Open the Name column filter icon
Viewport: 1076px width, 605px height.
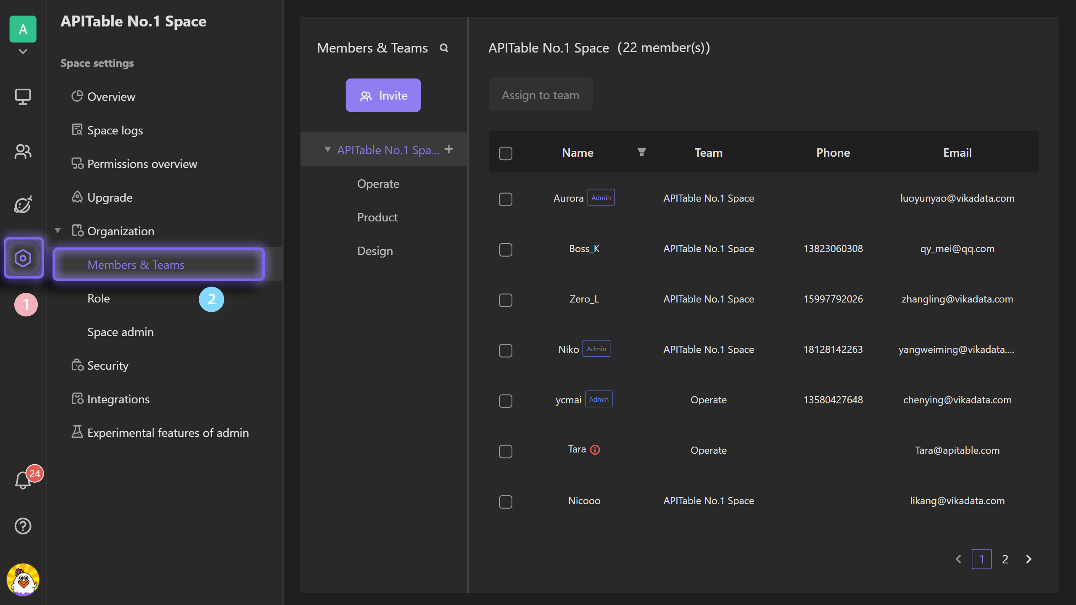point(641,152)
